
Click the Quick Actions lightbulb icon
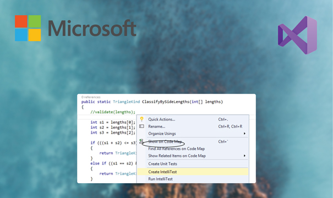point(141,119)
